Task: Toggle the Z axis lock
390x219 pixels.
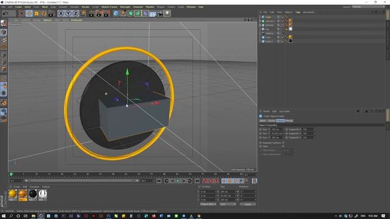Action: (76, 13)
